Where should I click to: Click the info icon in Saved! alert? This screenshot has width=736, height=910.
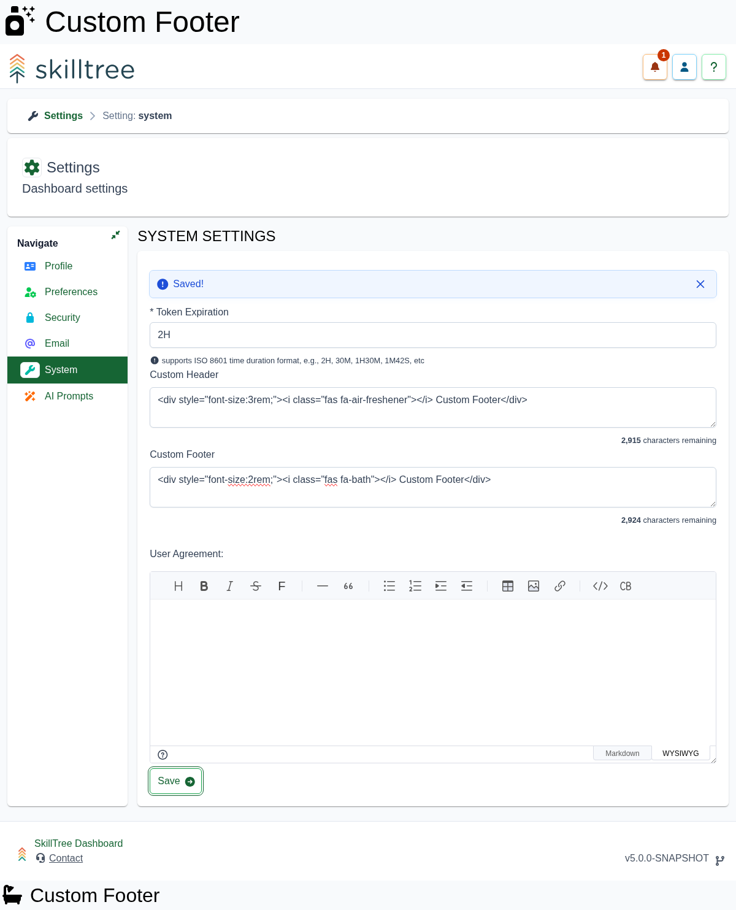(163, 284)
